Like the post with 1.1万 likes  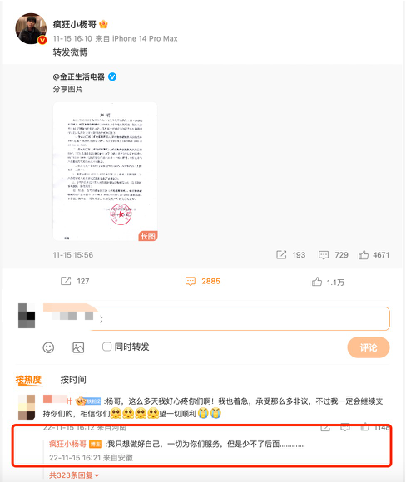tap(317, 281)
